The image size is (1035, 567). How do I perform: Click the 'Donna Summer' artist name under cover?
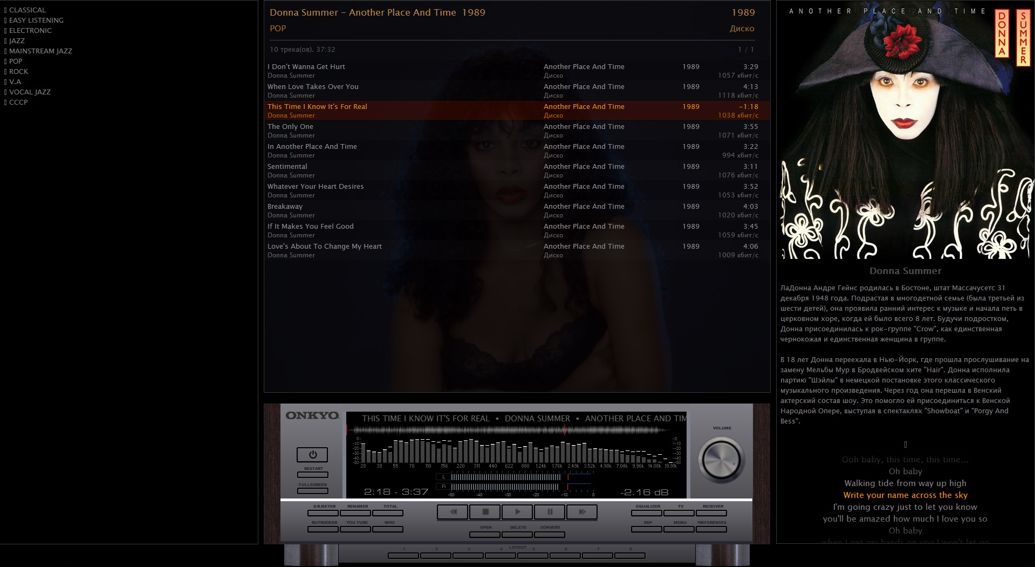pyautogui.click(x=905, y=271)
